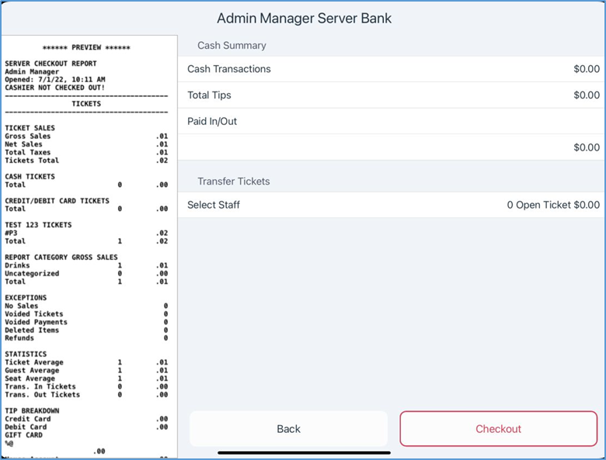Tap the receipt PREVIEW heading
This screenshot has height=460, width=606.
85,47
